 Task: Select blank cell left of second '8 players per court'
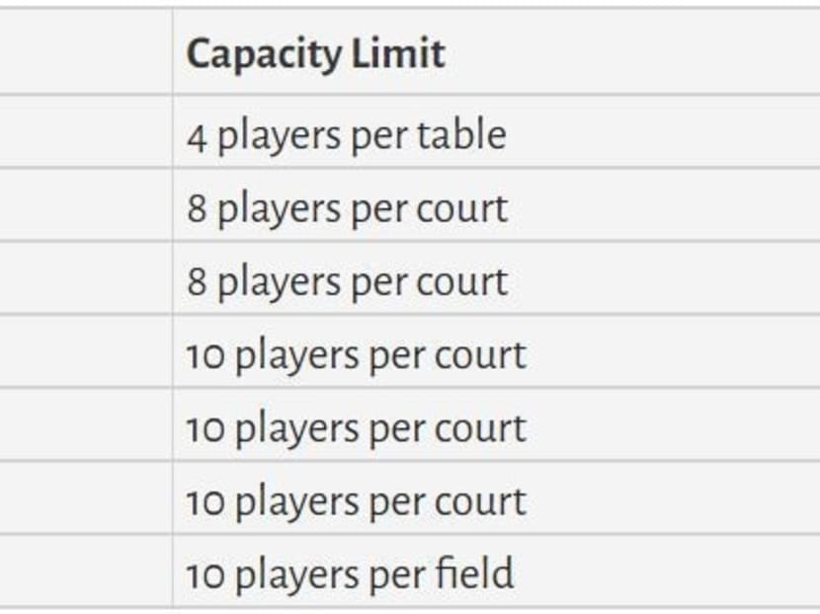(85, 280)
